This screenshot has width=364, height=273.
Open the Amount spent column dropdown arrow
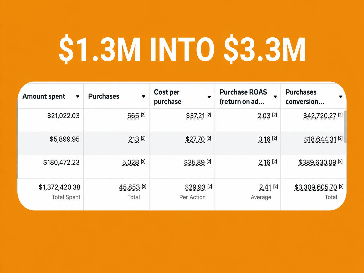pos(78,96)
